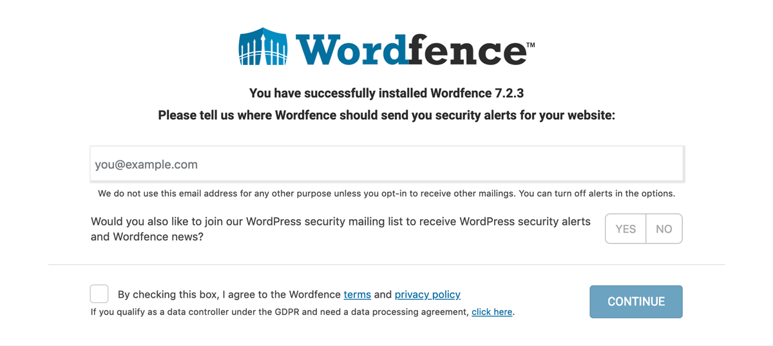Viewport: 773px width, 346px height.
Task: Open the privacy policy link
Action: point(428,294)
